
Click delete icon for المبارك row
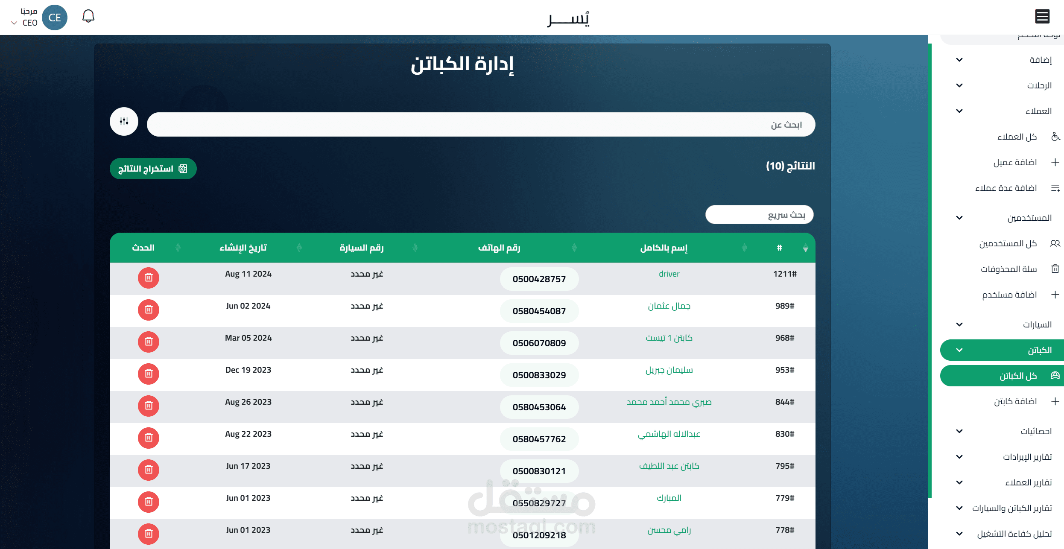click(148, 502)
